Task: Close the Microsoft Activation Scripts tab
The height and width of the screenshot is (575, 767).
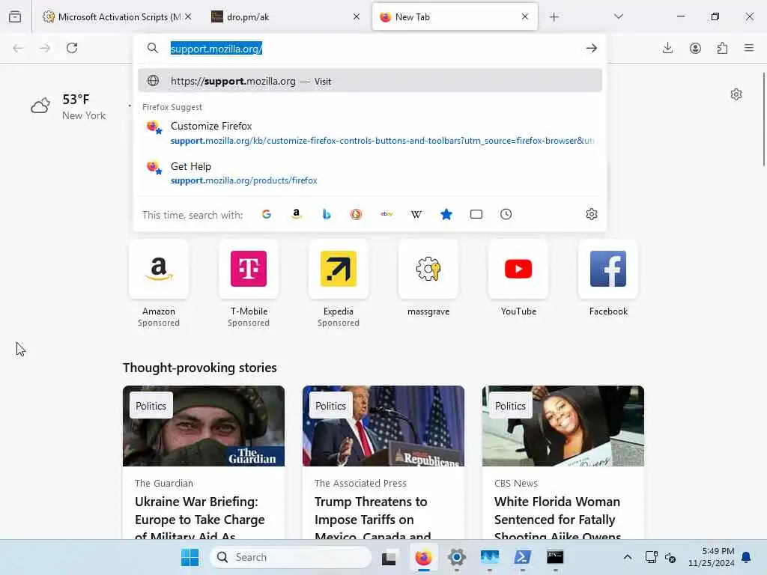Action: coord(188,16)
